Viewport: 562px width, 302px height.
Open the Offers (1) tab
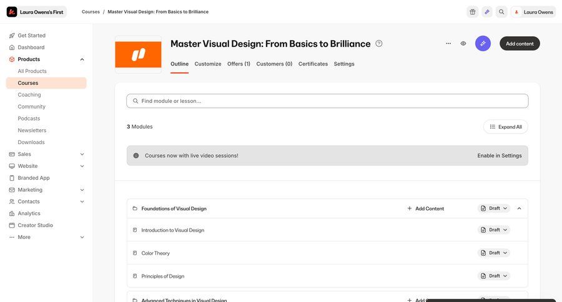[x=239, y=64]
